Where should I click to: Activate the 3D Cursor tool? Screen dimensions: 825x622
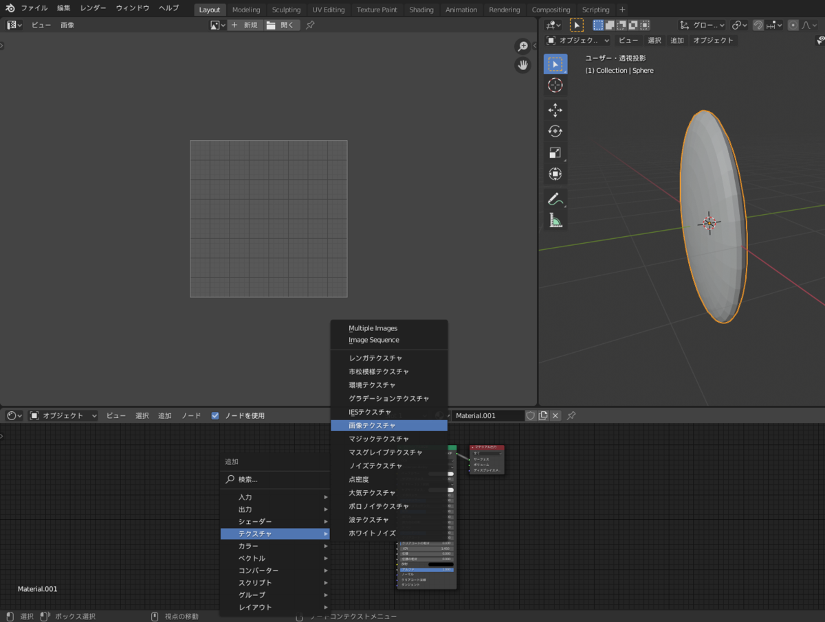click(x=555, y=85)
